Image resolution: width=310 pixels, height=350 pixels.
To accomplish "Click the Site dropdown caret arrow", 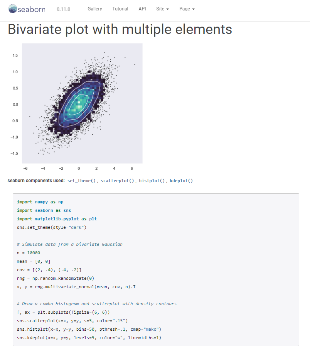I will click(x=167, y=9).
